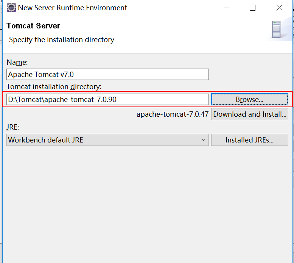Viewport: 294px width, 263px height.
Task: Close the New Server Runtime Environment dialog
Action: coord(279,8)
